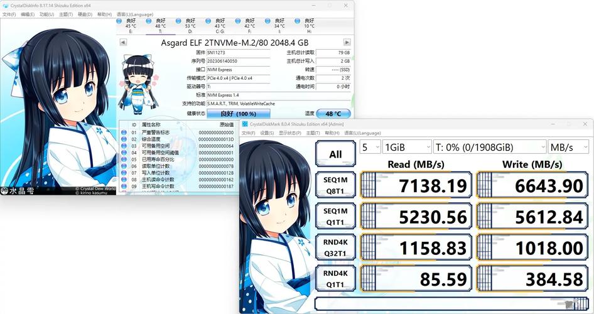Click SEQ1M Q8T1 read result 7138.19

(x=416, y=185)
